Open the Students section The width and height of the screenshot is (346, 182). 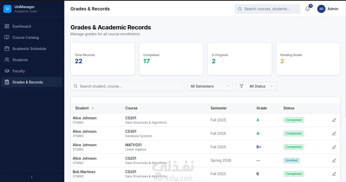pos(20,60)
